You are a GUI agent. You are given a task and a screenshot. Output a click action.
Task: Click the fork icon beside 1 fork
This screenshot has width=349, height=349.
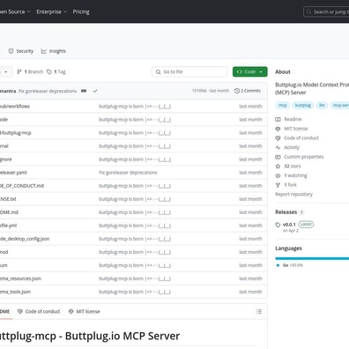pyautogui.click(x=278, y=185)
